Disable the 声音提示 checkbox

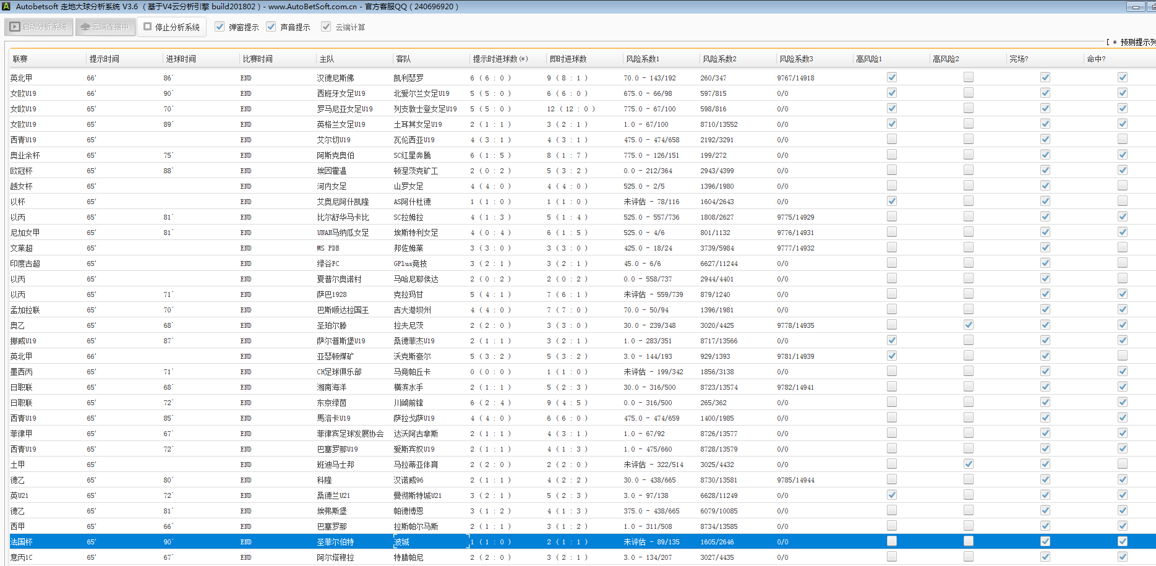pyautogui.click(x=271, y=27)
